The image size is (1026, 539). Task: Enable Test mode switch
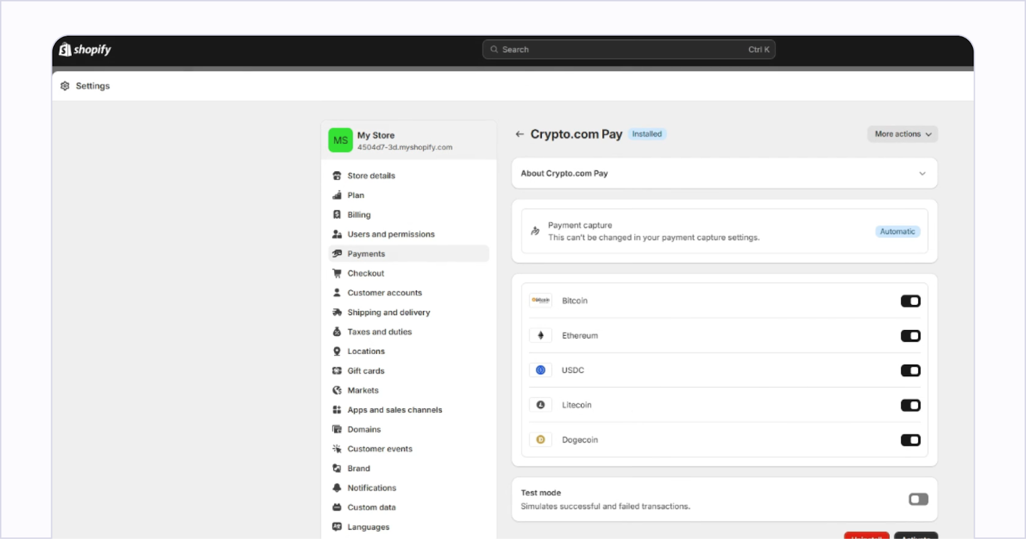pos(918,499)
